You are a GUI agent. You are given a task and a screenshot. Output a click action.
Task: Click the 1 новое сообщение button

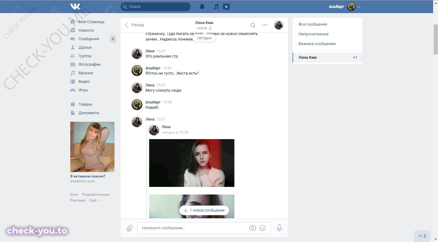204,210
